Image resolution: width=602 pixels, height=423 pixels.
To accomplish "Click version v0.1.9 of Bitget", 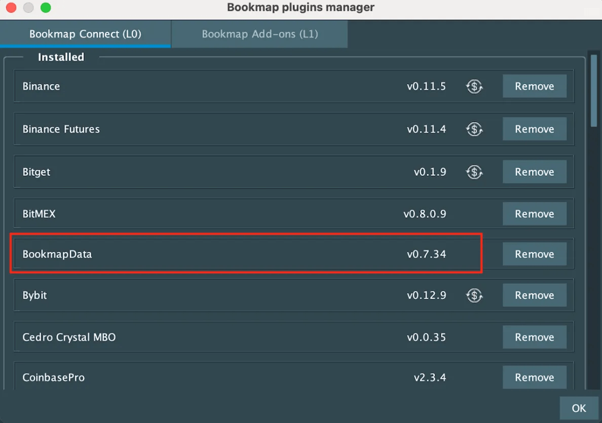I will click(x=430, y=172).
